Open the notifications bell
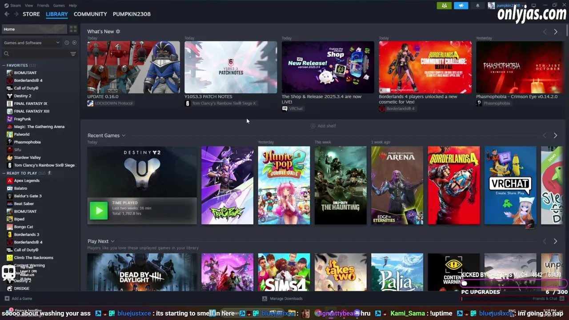This screenshot has width=569, height=320. (478, 5)
